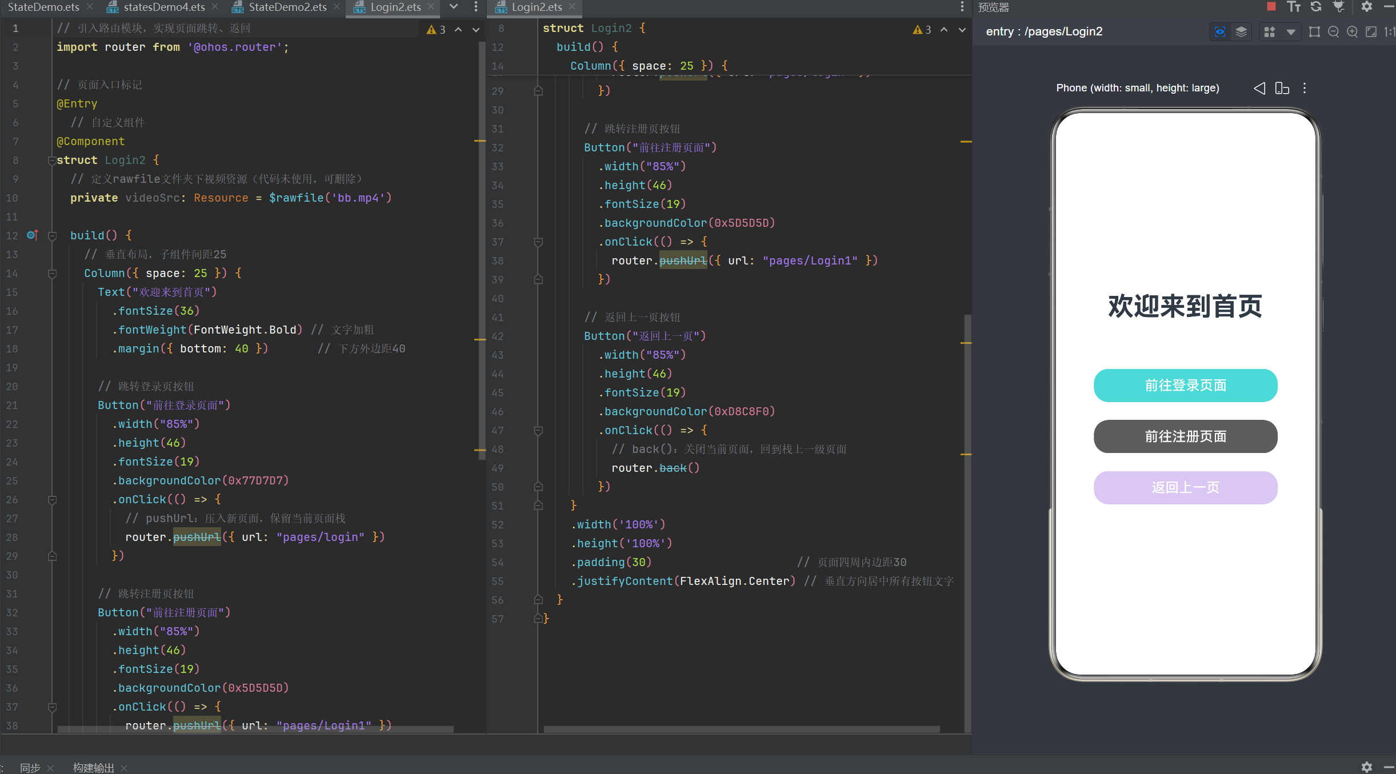
Task: Toggle the component layers view icon
Action: tap(1241, 32)
